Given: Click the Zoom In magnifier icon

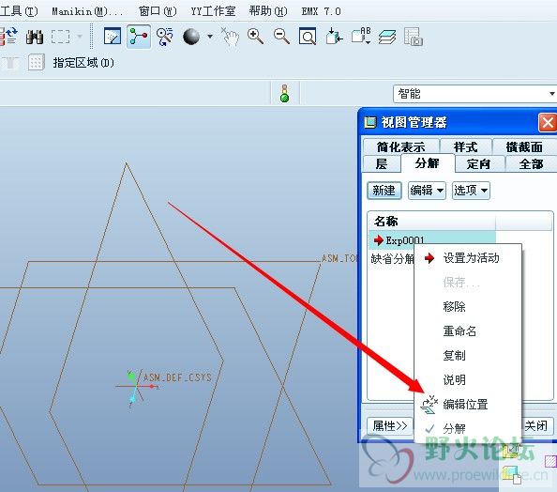Looking at the screenshot, I should click(x=255, y=37).
